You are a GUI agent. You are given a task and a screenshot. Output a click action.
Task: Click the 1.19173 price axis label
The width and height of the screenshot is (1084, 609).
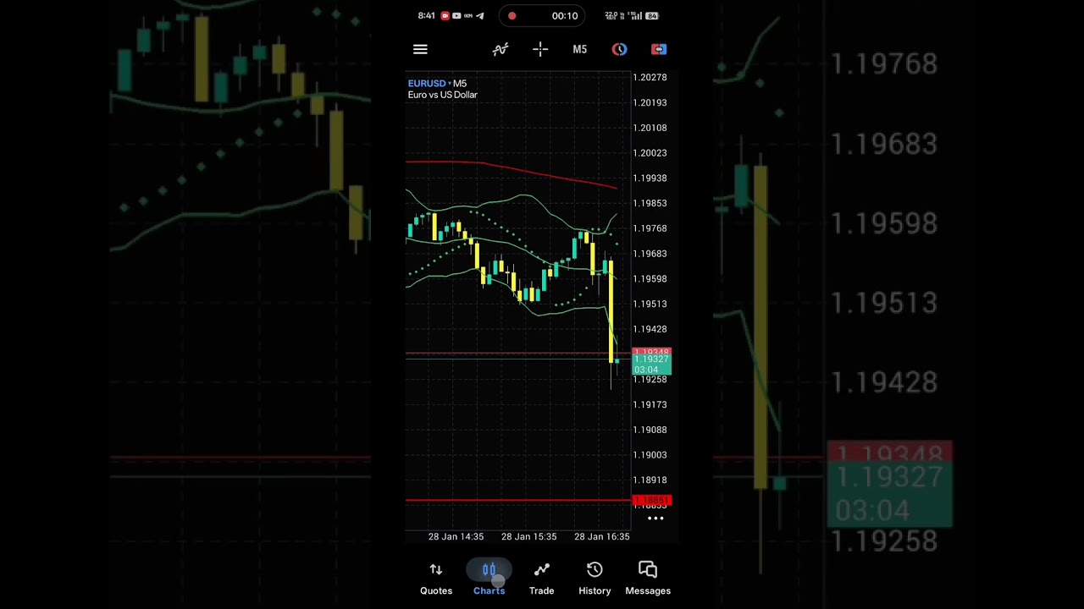[x=650, y=404]
